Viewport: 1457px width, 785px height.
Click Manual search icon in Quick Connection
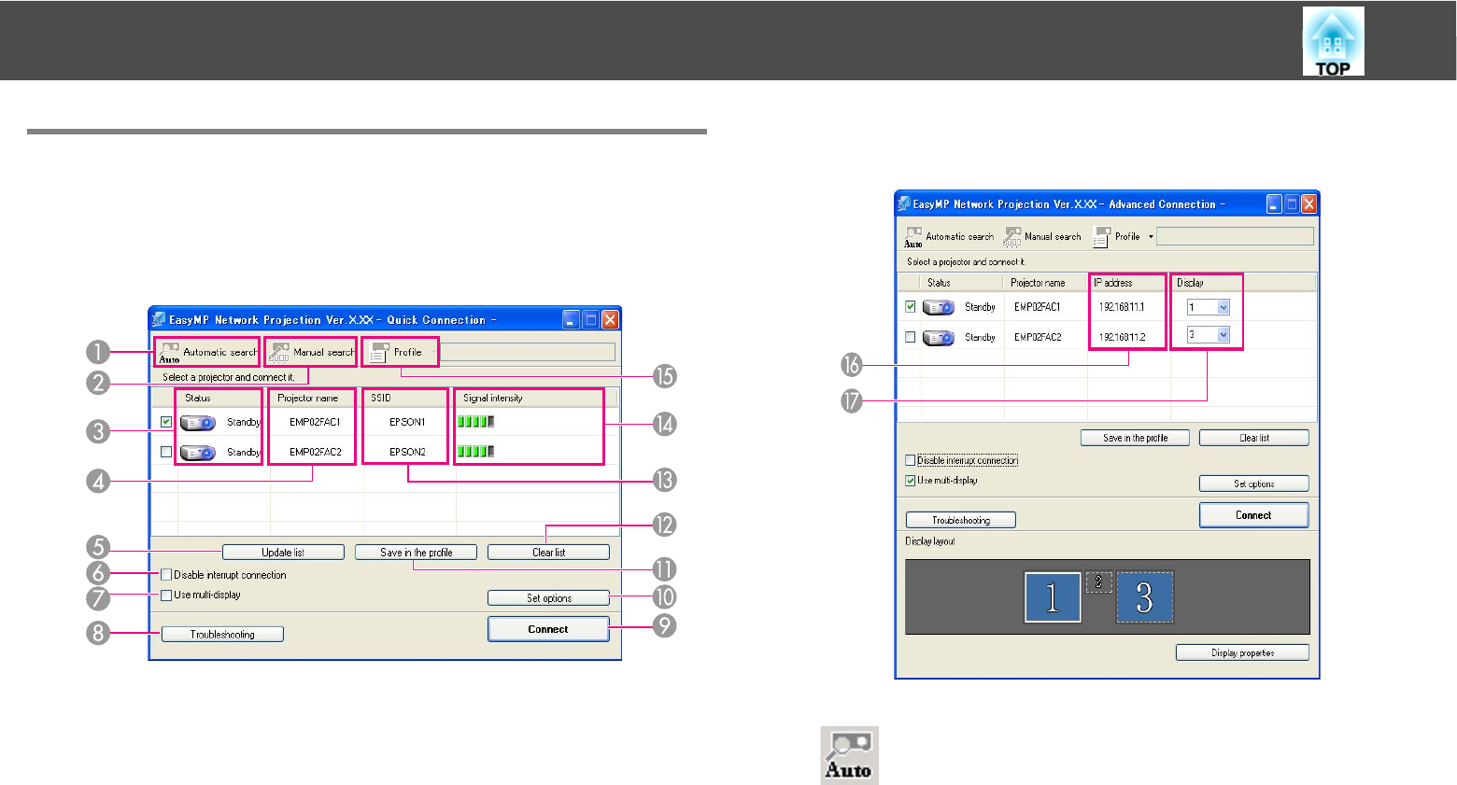pos(278,353)
